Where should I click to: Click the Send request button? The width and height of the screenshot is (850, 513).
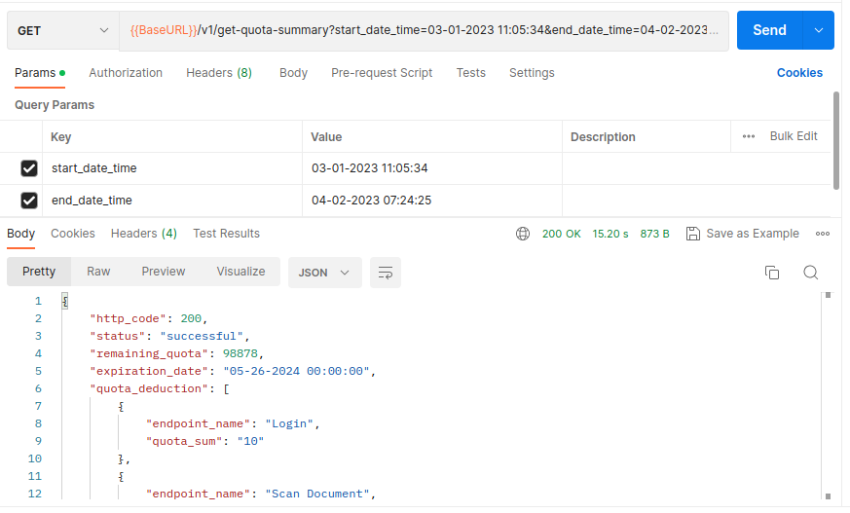pos(769,30)
